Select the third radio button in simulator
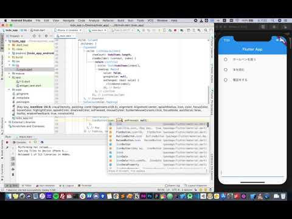The height and width of the screenshot is (219, 292). (226, 80)
